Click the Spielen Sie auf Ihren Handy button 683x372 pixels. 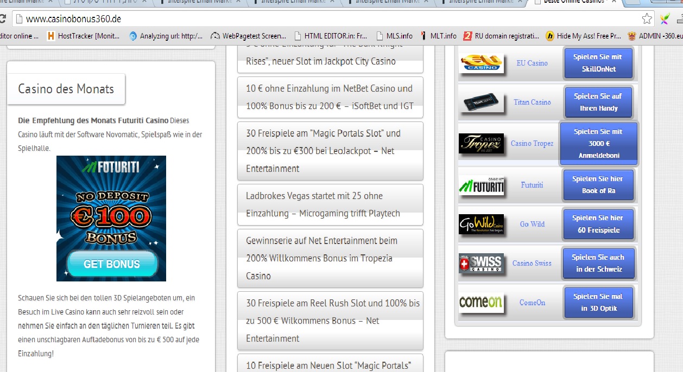point(598,102)
